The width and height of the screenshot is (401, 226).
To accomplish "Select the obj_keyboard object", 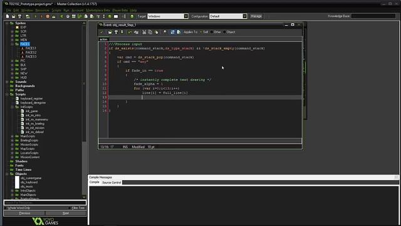I will point(29,182).
